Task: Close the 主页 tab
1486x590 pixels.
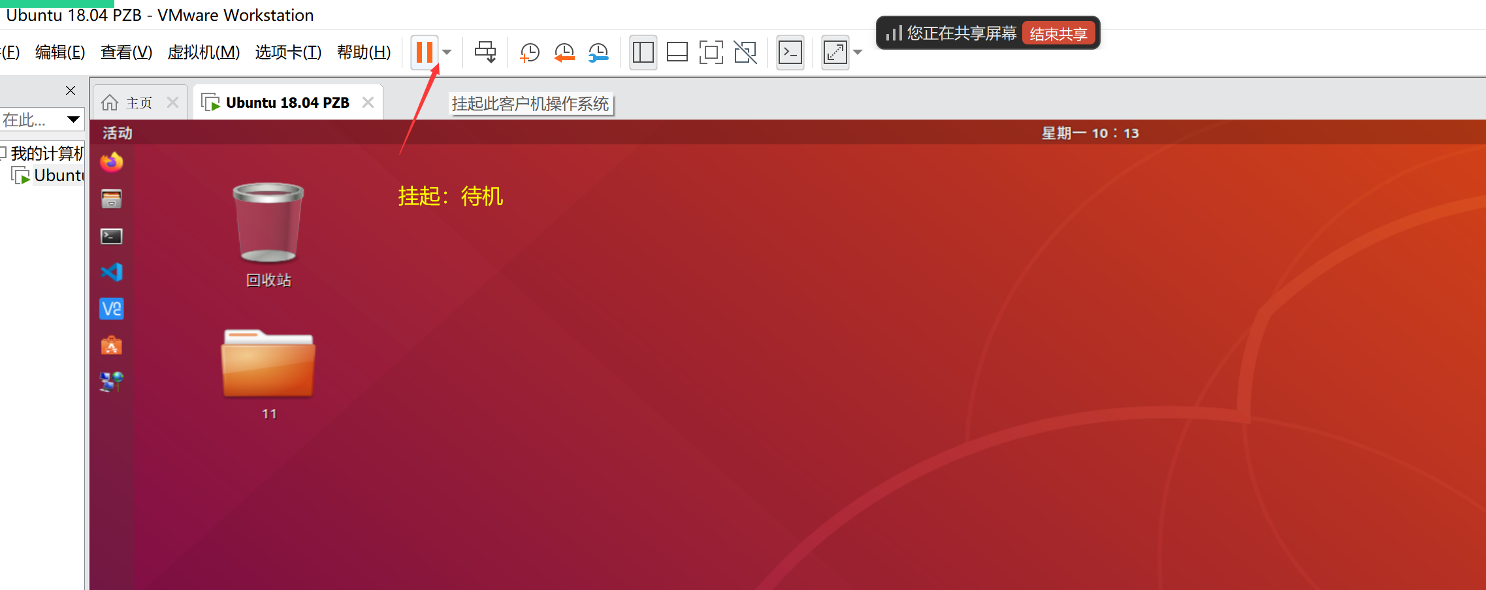Action: coord(172,103)
